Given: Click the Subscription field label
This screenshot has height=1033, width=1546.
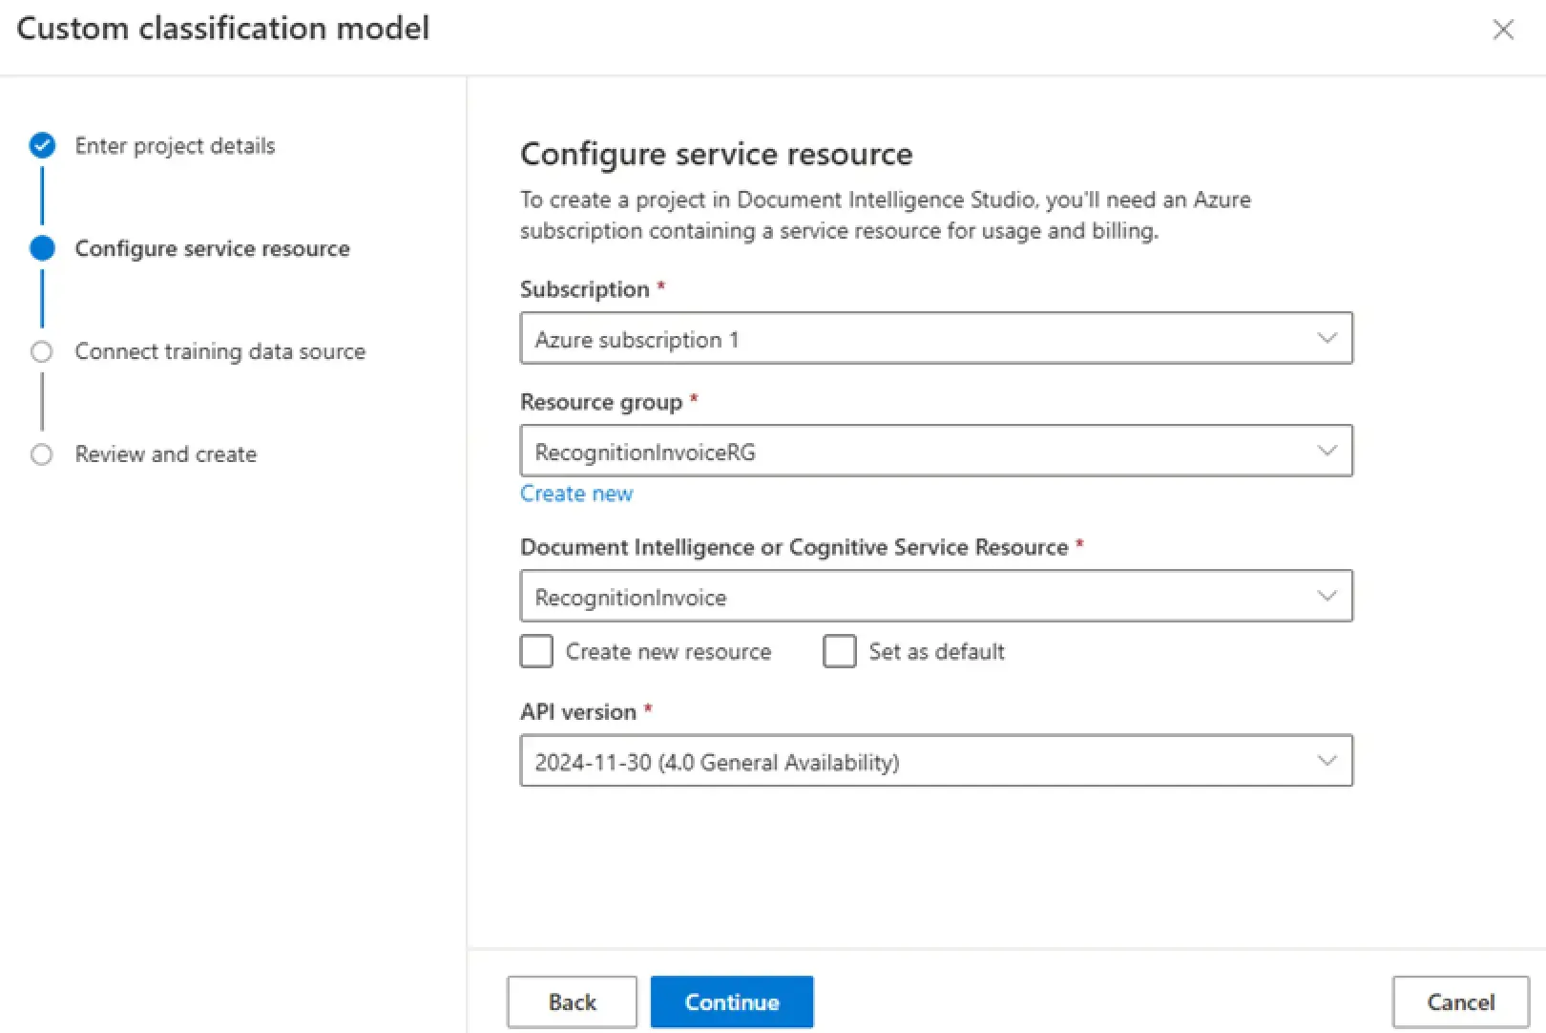Looking at the screenshot, I should point(584,289).
